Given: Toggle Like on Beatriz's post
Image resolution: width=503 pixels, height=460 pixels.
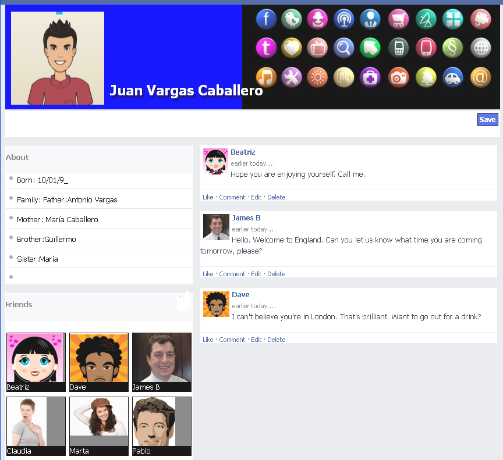Looking at the screenshot, I should click(x=208, y=197).
